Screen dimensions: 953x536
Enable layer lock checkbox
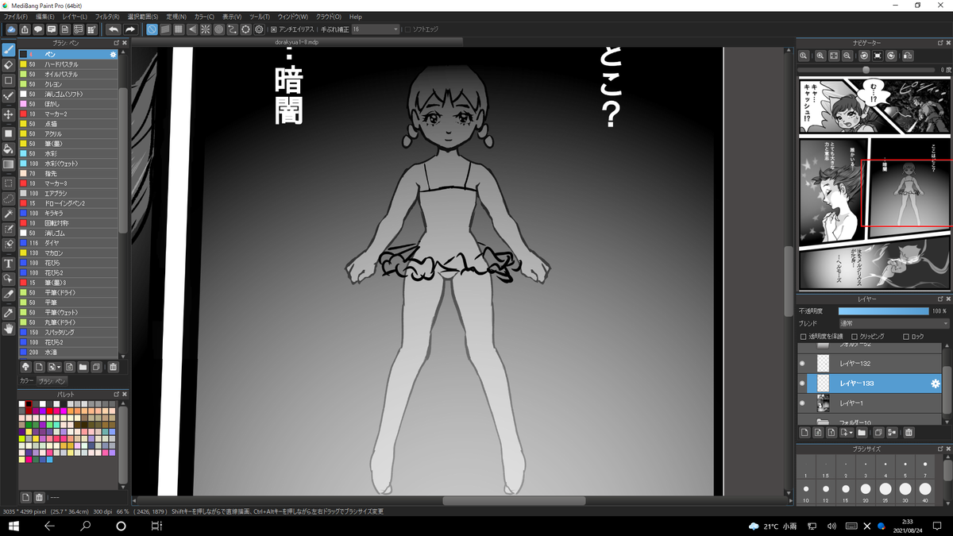tap(907, 337)
